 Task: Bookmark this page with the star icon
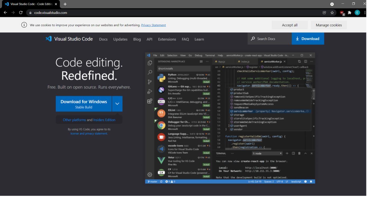tap(332, 13)
